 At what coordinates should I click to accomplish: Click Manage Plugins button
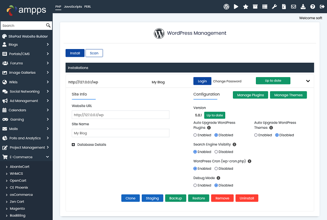click(x=250, y=95)
